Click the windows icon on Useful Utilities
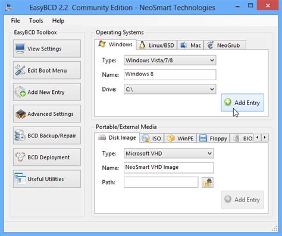Screen dimensions: 282x236 pos(20,178)
